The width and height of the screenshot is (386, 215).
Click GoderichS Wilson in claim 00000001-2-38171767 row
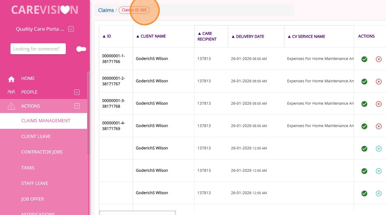(x=152, y=81)
